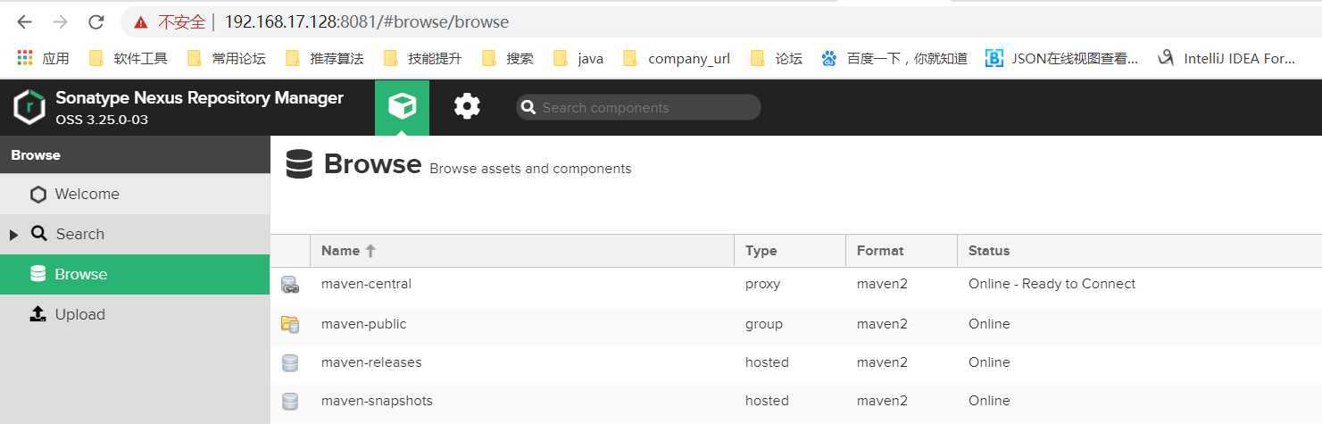Sort table by Format column header

(902, 251)
